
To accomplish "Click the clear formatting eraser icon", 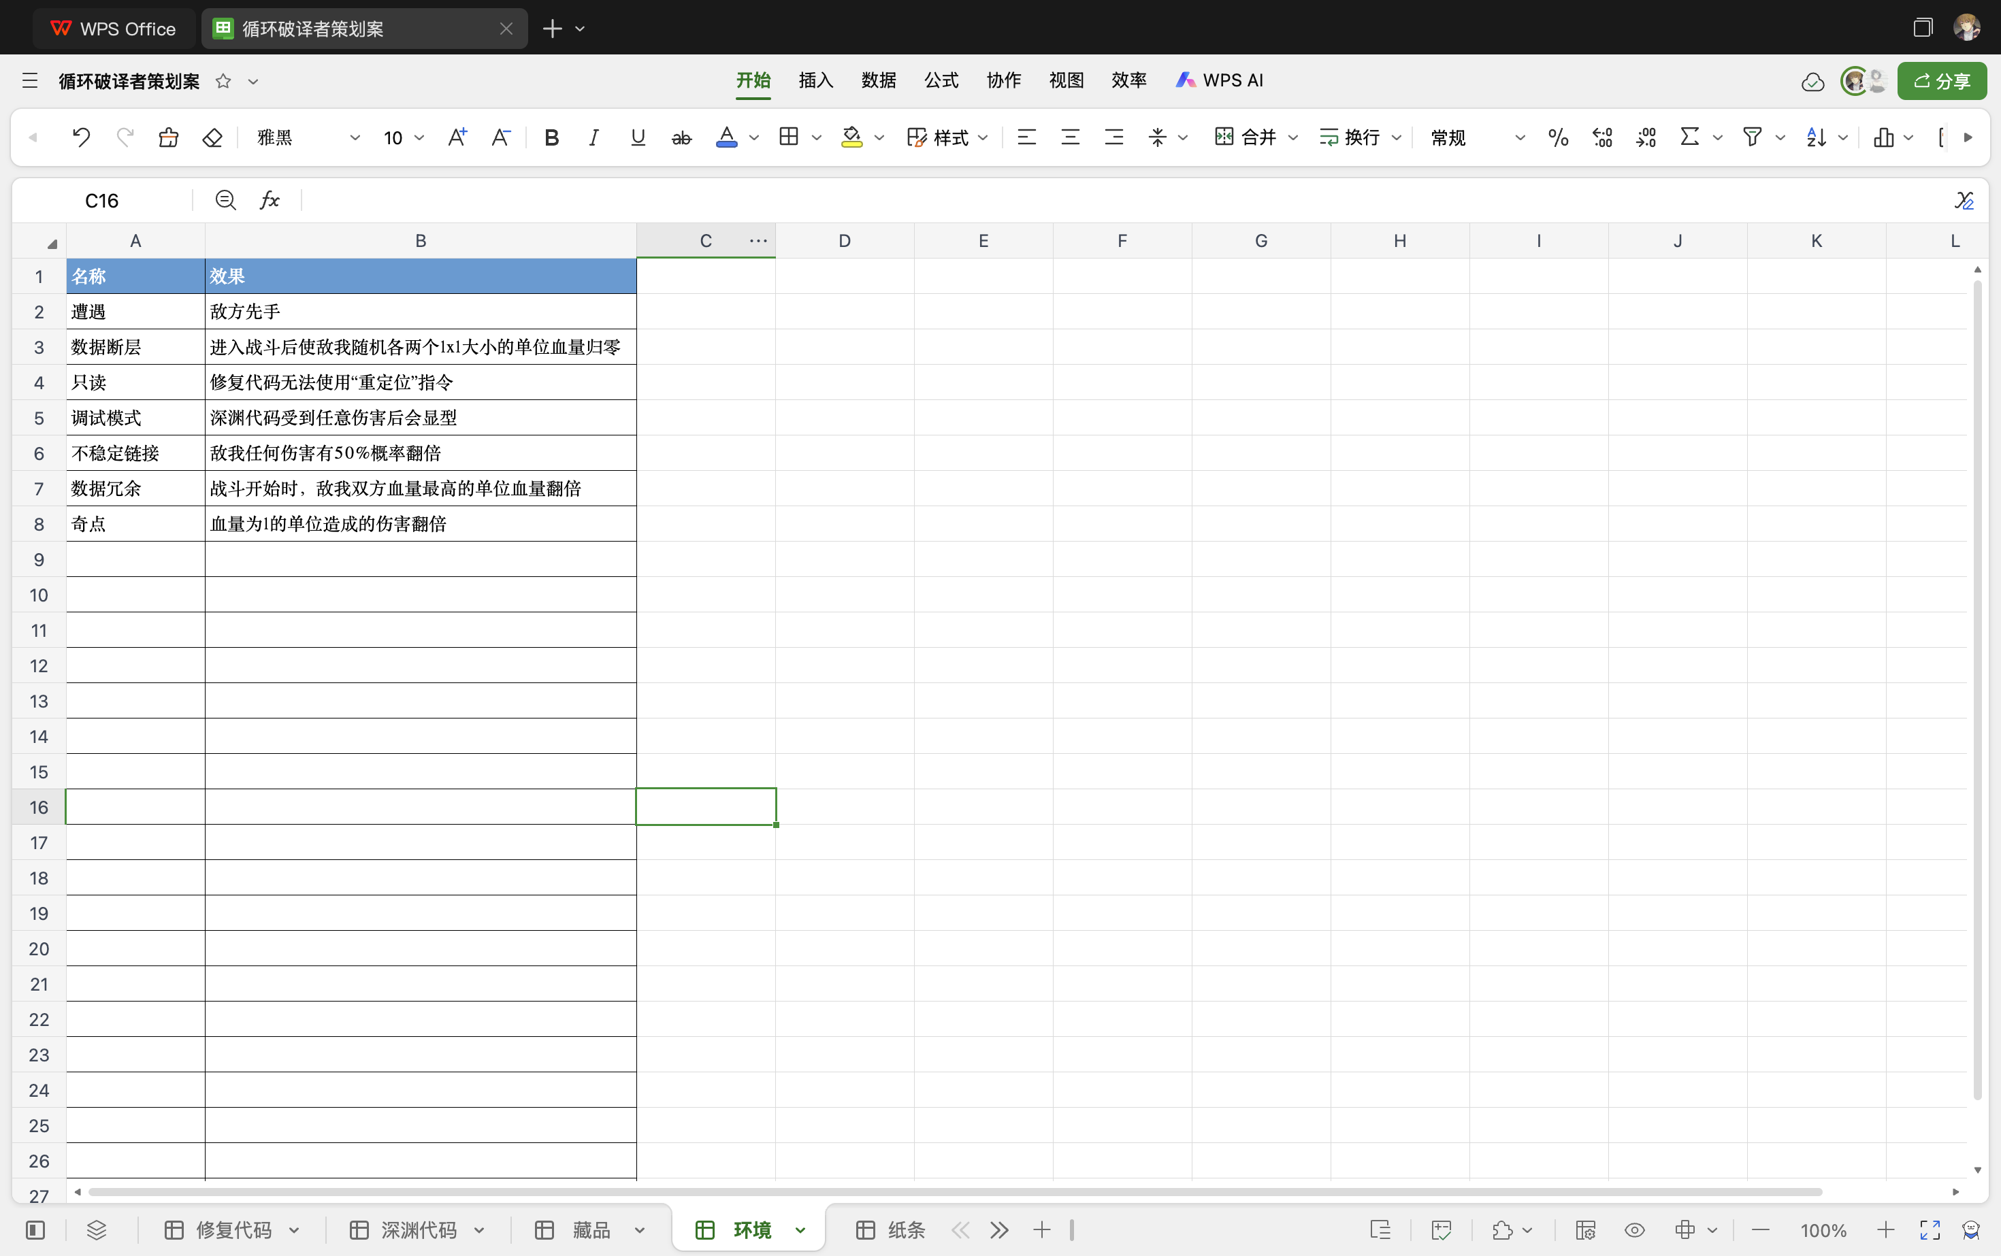I will [213, 137].
